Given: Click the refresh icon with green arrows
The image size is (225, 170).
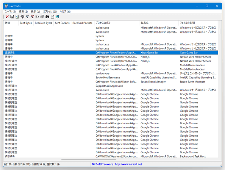Looking at the screenshot, I should tap(17, 17).
